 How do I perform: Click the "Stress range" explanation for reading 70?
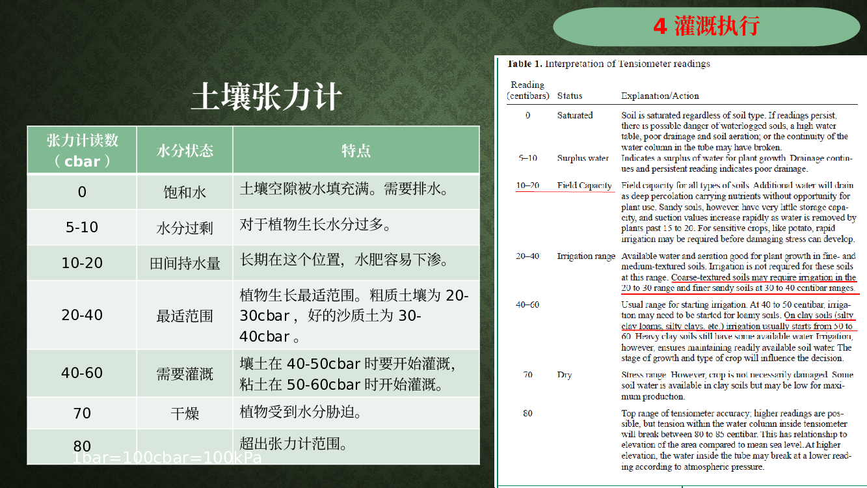pyautogui.click(x=737, y=385)
